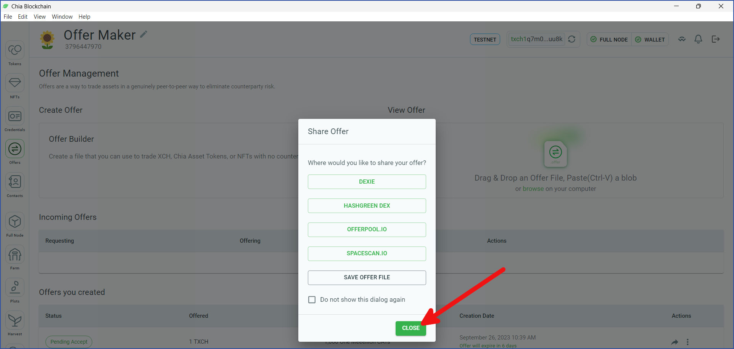Share the offer to Hashgreen DEX
734x349 pixels.
[367, 206]
